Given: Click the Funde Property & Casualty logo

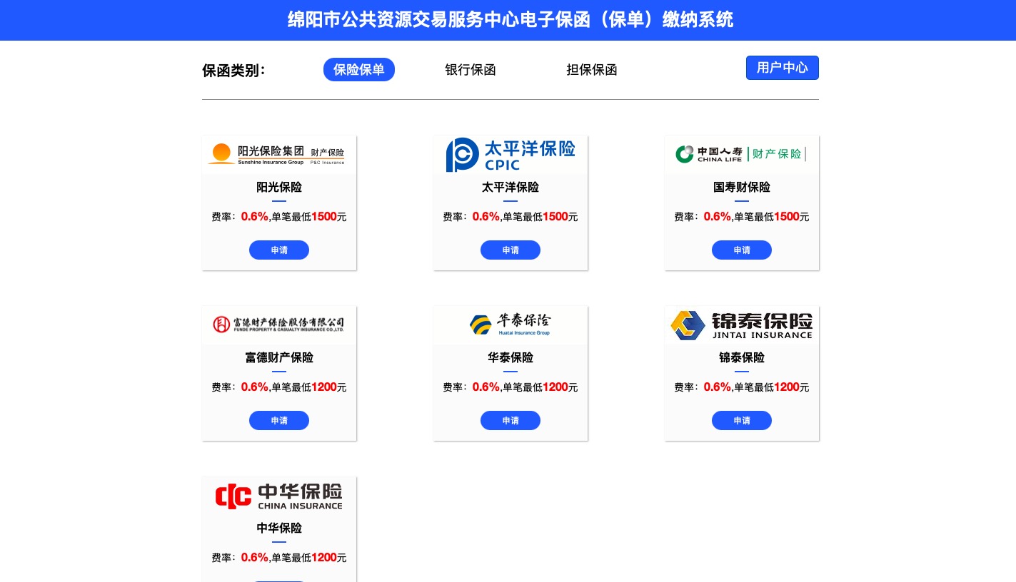Looking at the screenshot, I should [x=279, y=325].
